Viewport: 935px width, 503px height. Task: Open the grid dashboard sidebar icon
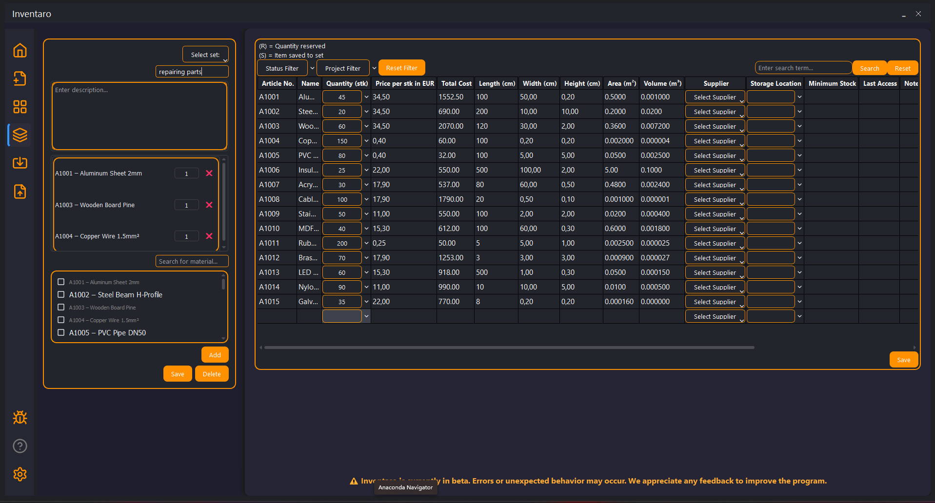coord(20,107)
